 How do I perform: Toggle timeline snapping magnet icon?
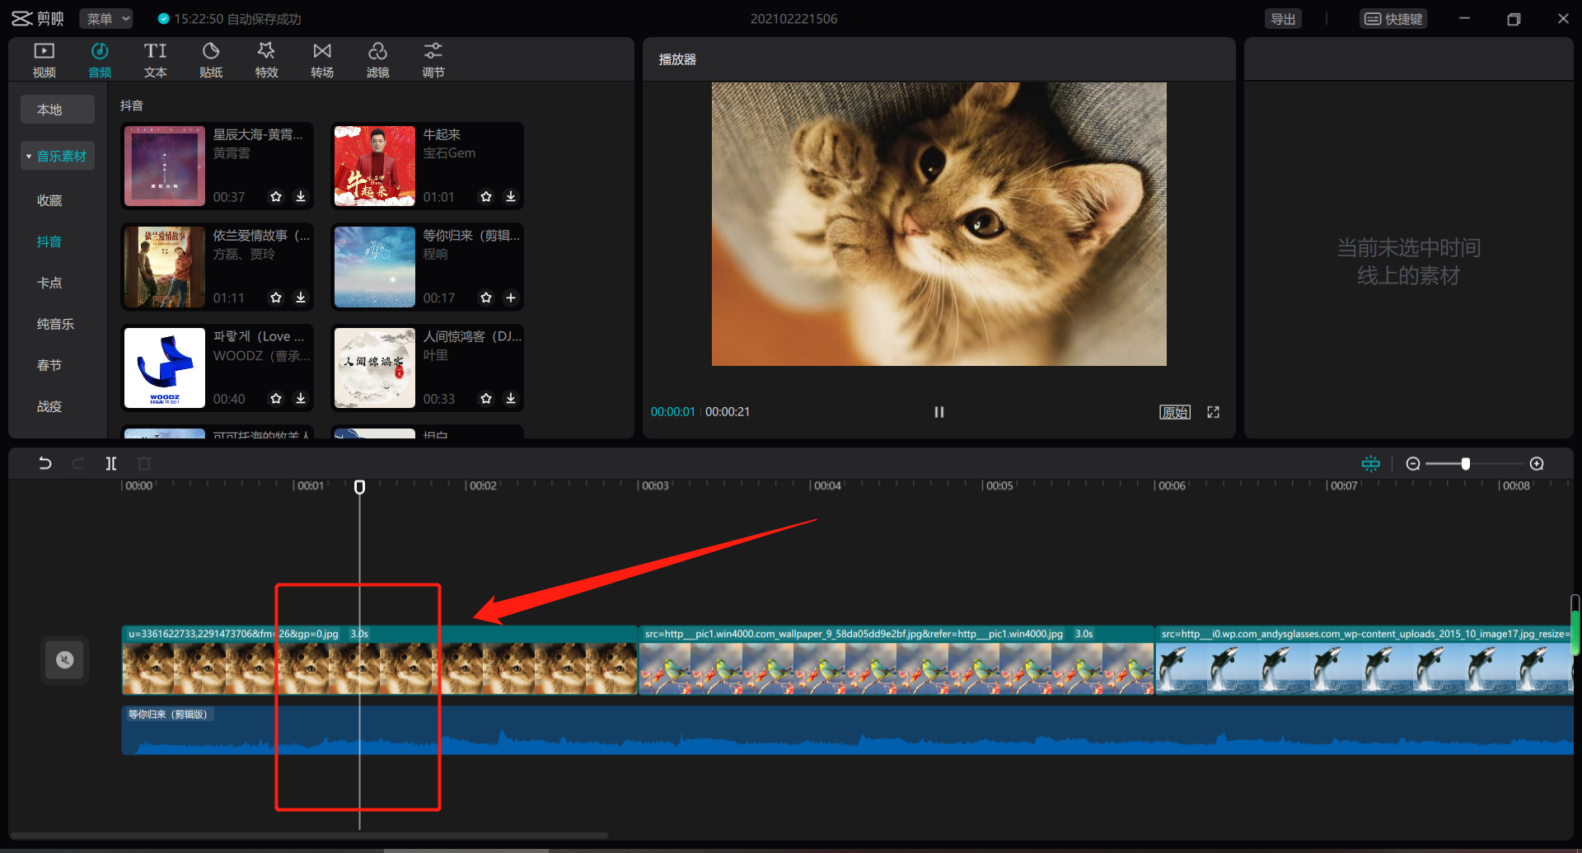pos(1370,464)
